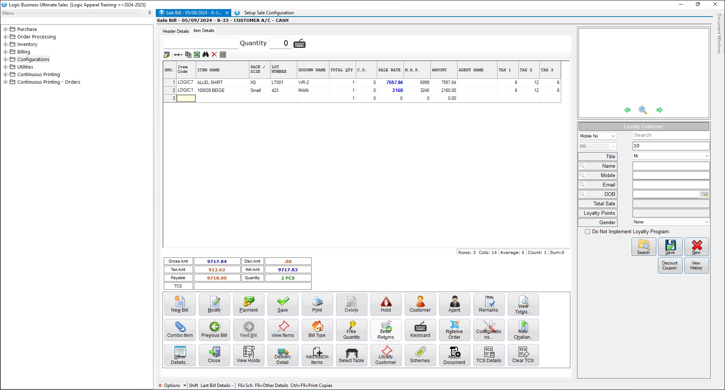
Task: Open the Gender dropdown
Action: click(x=707, y=222)
